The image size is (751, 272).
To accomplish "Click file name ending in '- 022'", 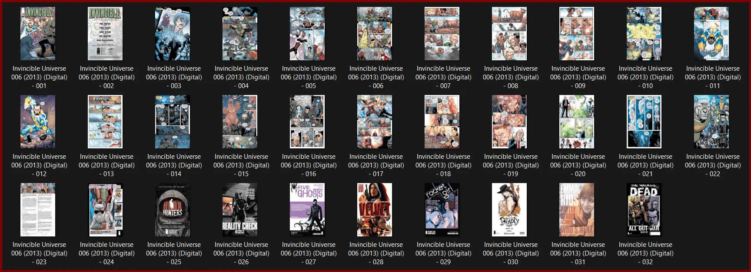I will point(713,165).
